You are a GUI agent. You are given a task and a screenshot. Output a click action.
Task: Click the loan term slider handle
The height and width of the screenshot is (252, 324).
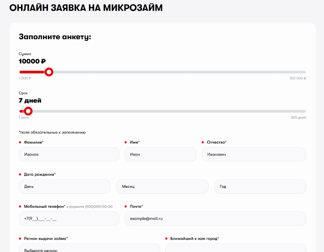(28, 111)
